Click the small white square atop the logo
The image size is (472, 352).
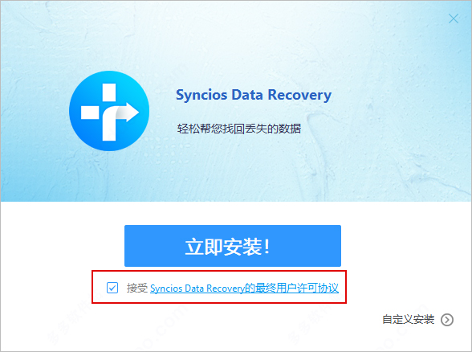coord(109,92)
